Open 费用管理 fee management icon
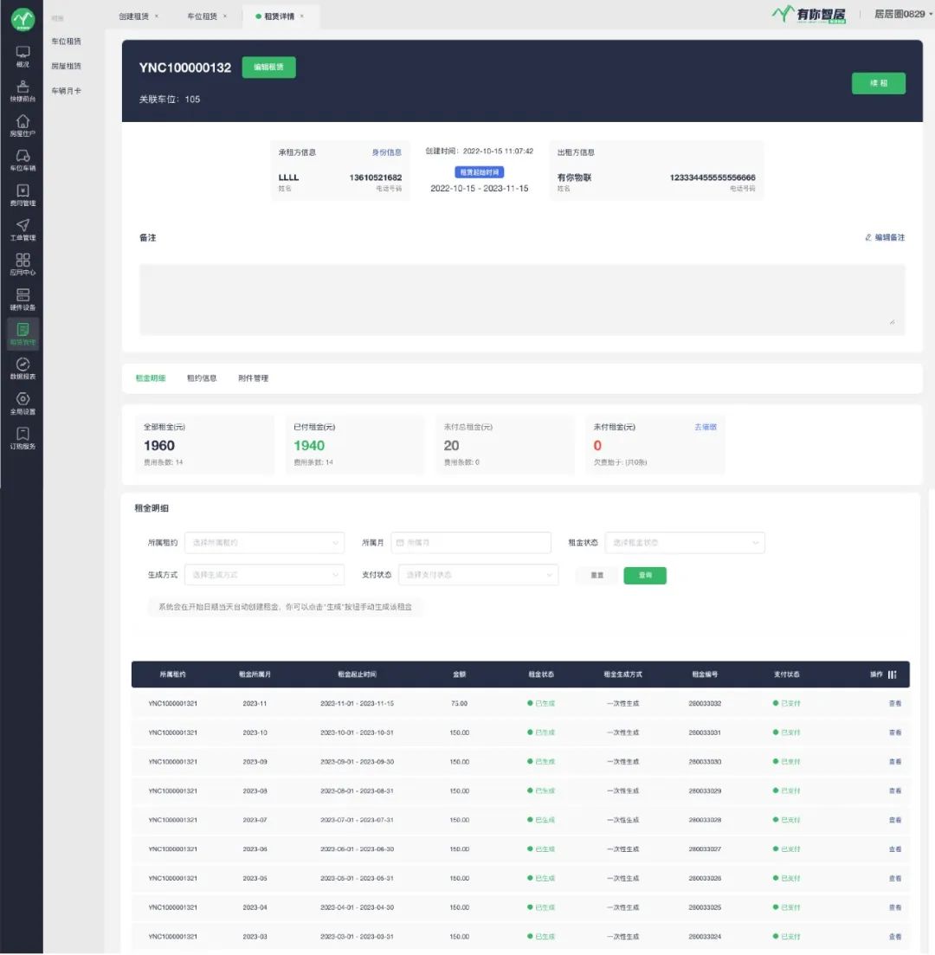Viewport: 935px width, 955px height. (x=23, y=195)
